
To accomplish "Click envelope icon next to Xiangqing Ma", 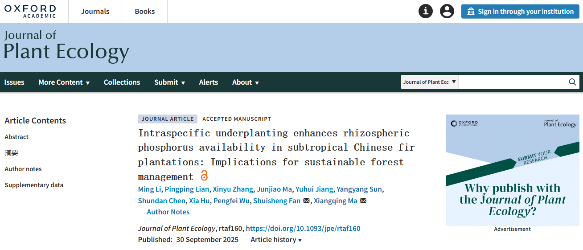I will (363, 201).
